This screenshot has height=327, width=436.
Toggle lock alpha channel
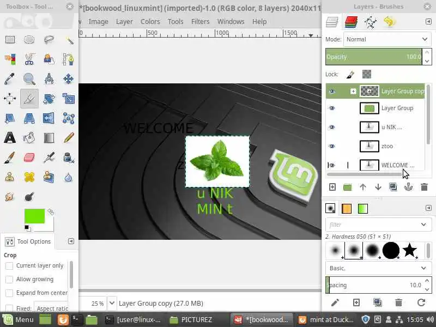[x=367, y=74]
